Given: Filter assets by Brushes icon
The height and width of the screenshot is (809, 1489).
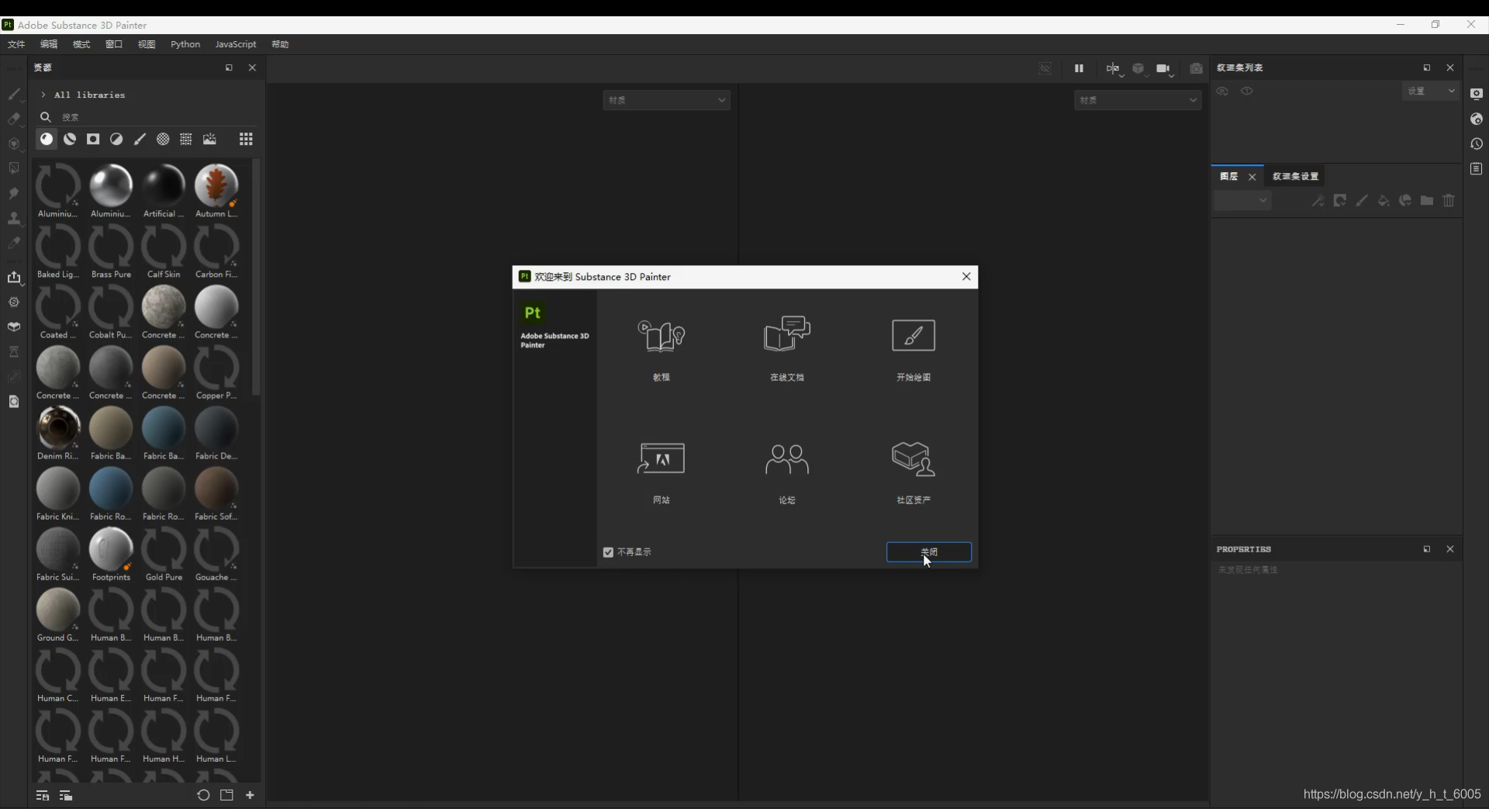Looking at the screenshot, I should pos(140,139).
